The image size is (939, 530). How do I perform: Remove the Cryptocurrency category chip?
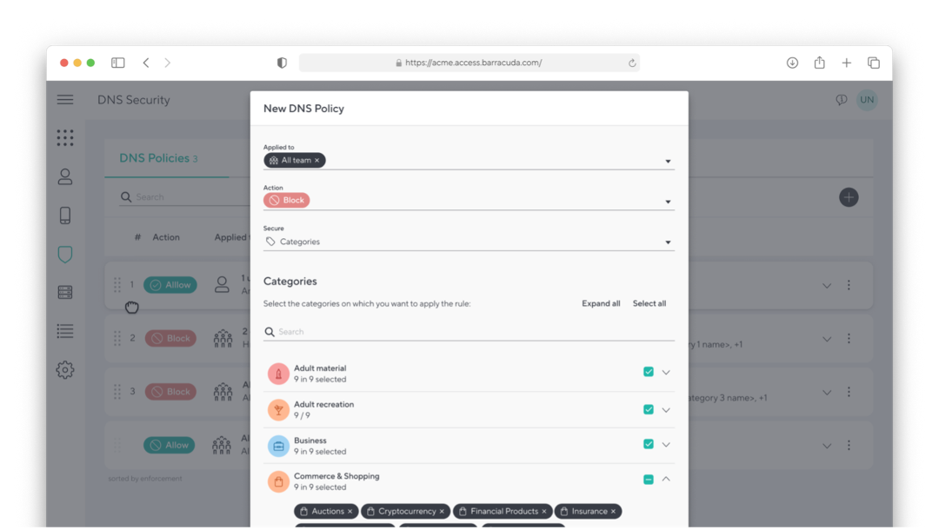(442, 512)
